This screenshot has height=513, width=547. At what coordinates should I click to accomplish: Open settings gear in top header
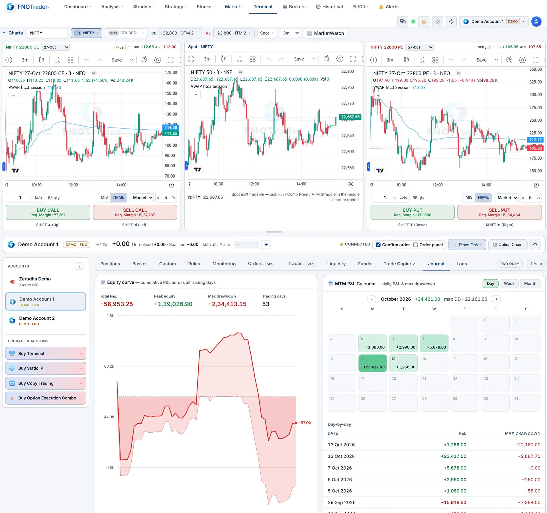[x=438, y=22]
